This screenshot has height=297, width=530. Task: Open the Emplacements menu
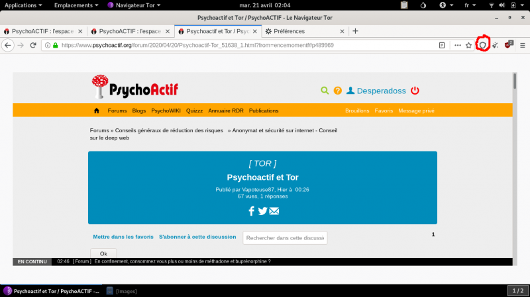77,5
